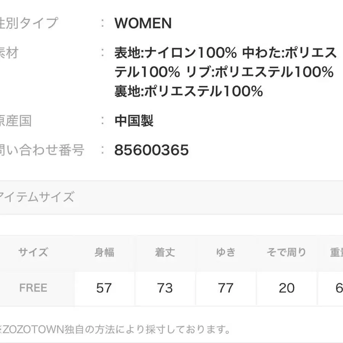Select inquiry number 85600365
The image size is (343, 343).
pos(151,150)
